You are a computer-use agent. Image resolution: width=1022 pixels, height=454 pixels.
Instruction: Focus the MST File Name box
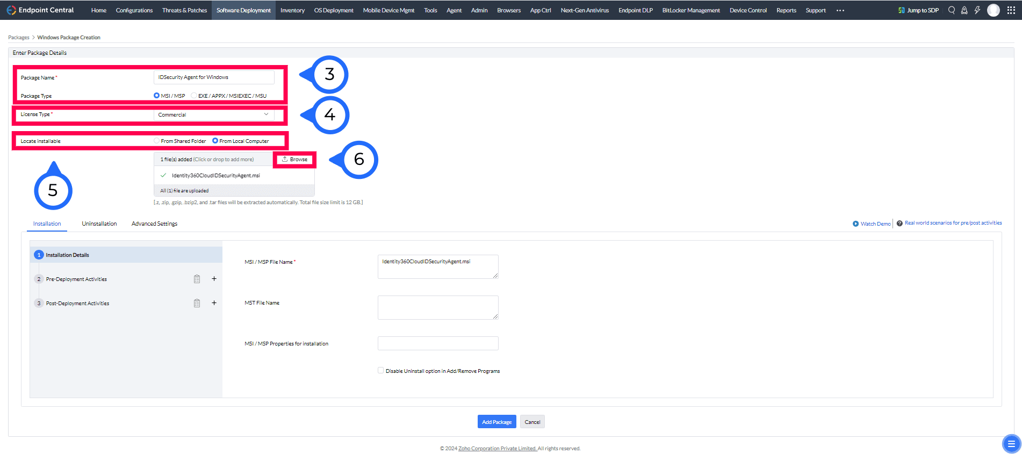pyautogui.click(x=438, y=307)
